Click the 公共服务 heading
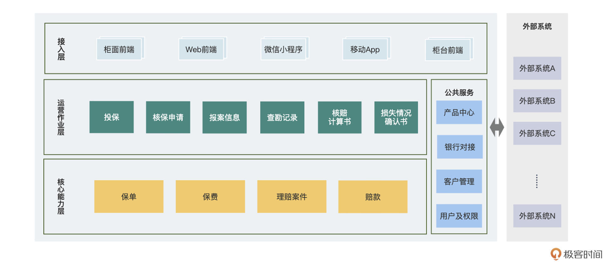Viewport: 610px width, 267px height. click(459, 92)
